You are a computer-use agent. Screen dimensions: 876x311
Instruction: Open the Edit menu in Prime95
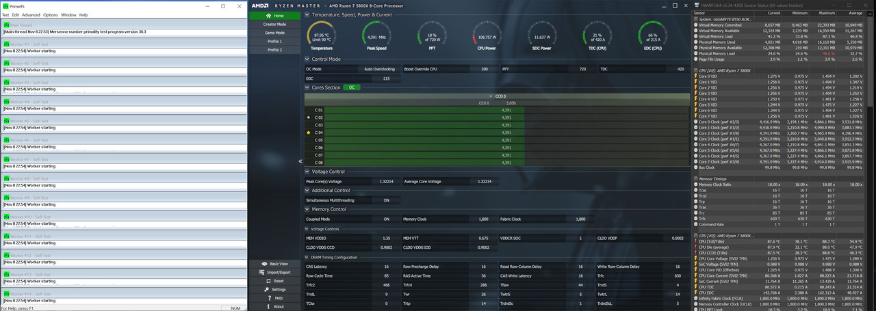[x=16, y=14]
